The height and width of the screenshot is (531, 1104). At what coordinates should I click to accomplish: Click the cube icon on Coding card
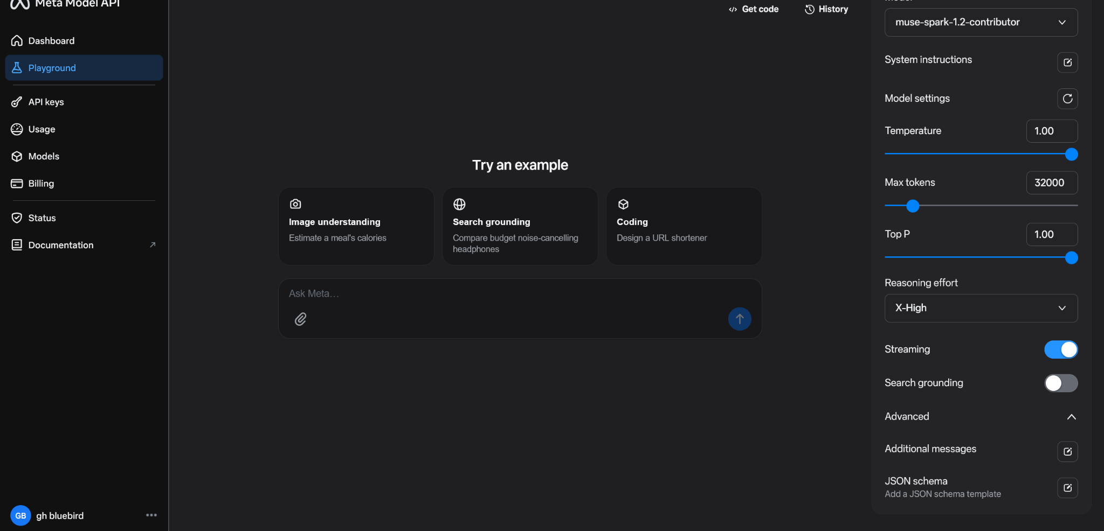pos(623,204)
